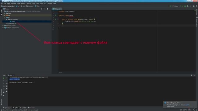Open Project Structure icon in toolbar
198x111 pixels.
point(194,6)
